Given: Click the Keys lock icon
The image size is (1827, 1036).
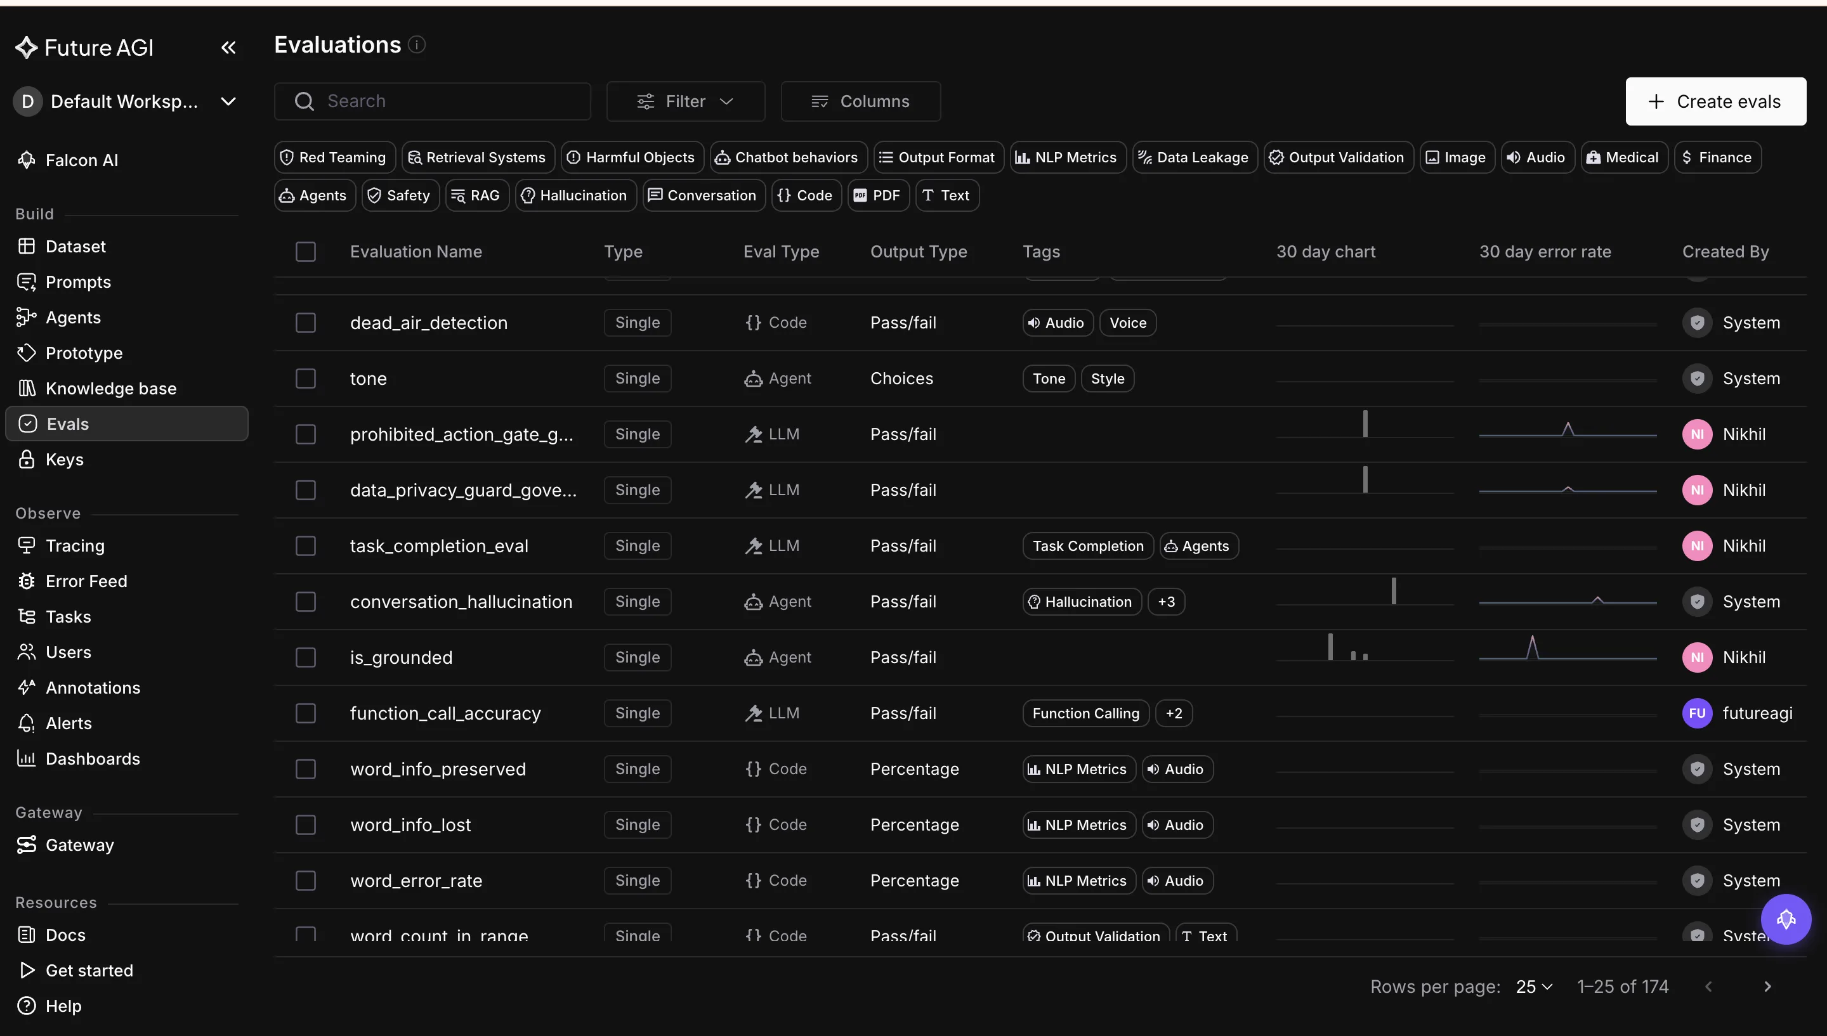Looking at the screenshot, I should point(27,460).
